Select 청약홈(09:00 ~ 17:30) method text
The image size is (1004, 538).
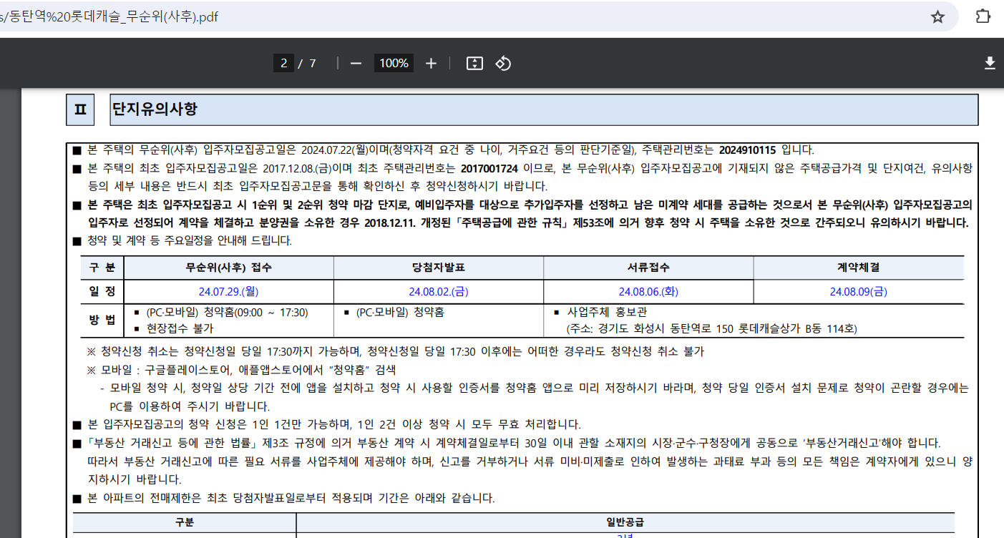click(x=255, y=313)
